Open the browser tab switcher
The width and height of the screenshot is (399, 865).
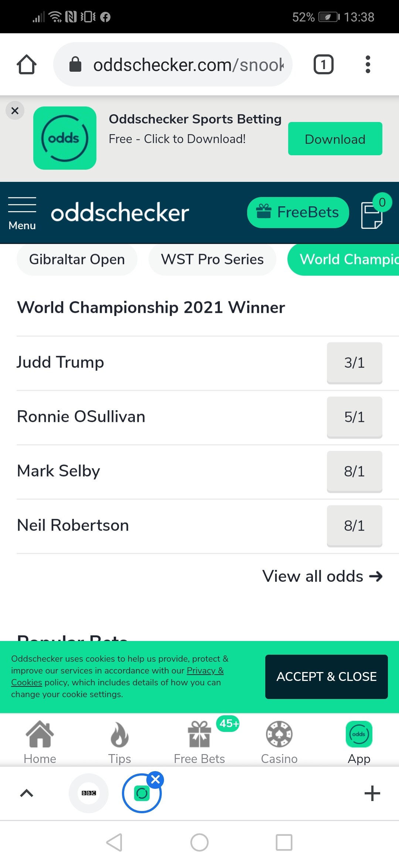[x=323, y=65]
